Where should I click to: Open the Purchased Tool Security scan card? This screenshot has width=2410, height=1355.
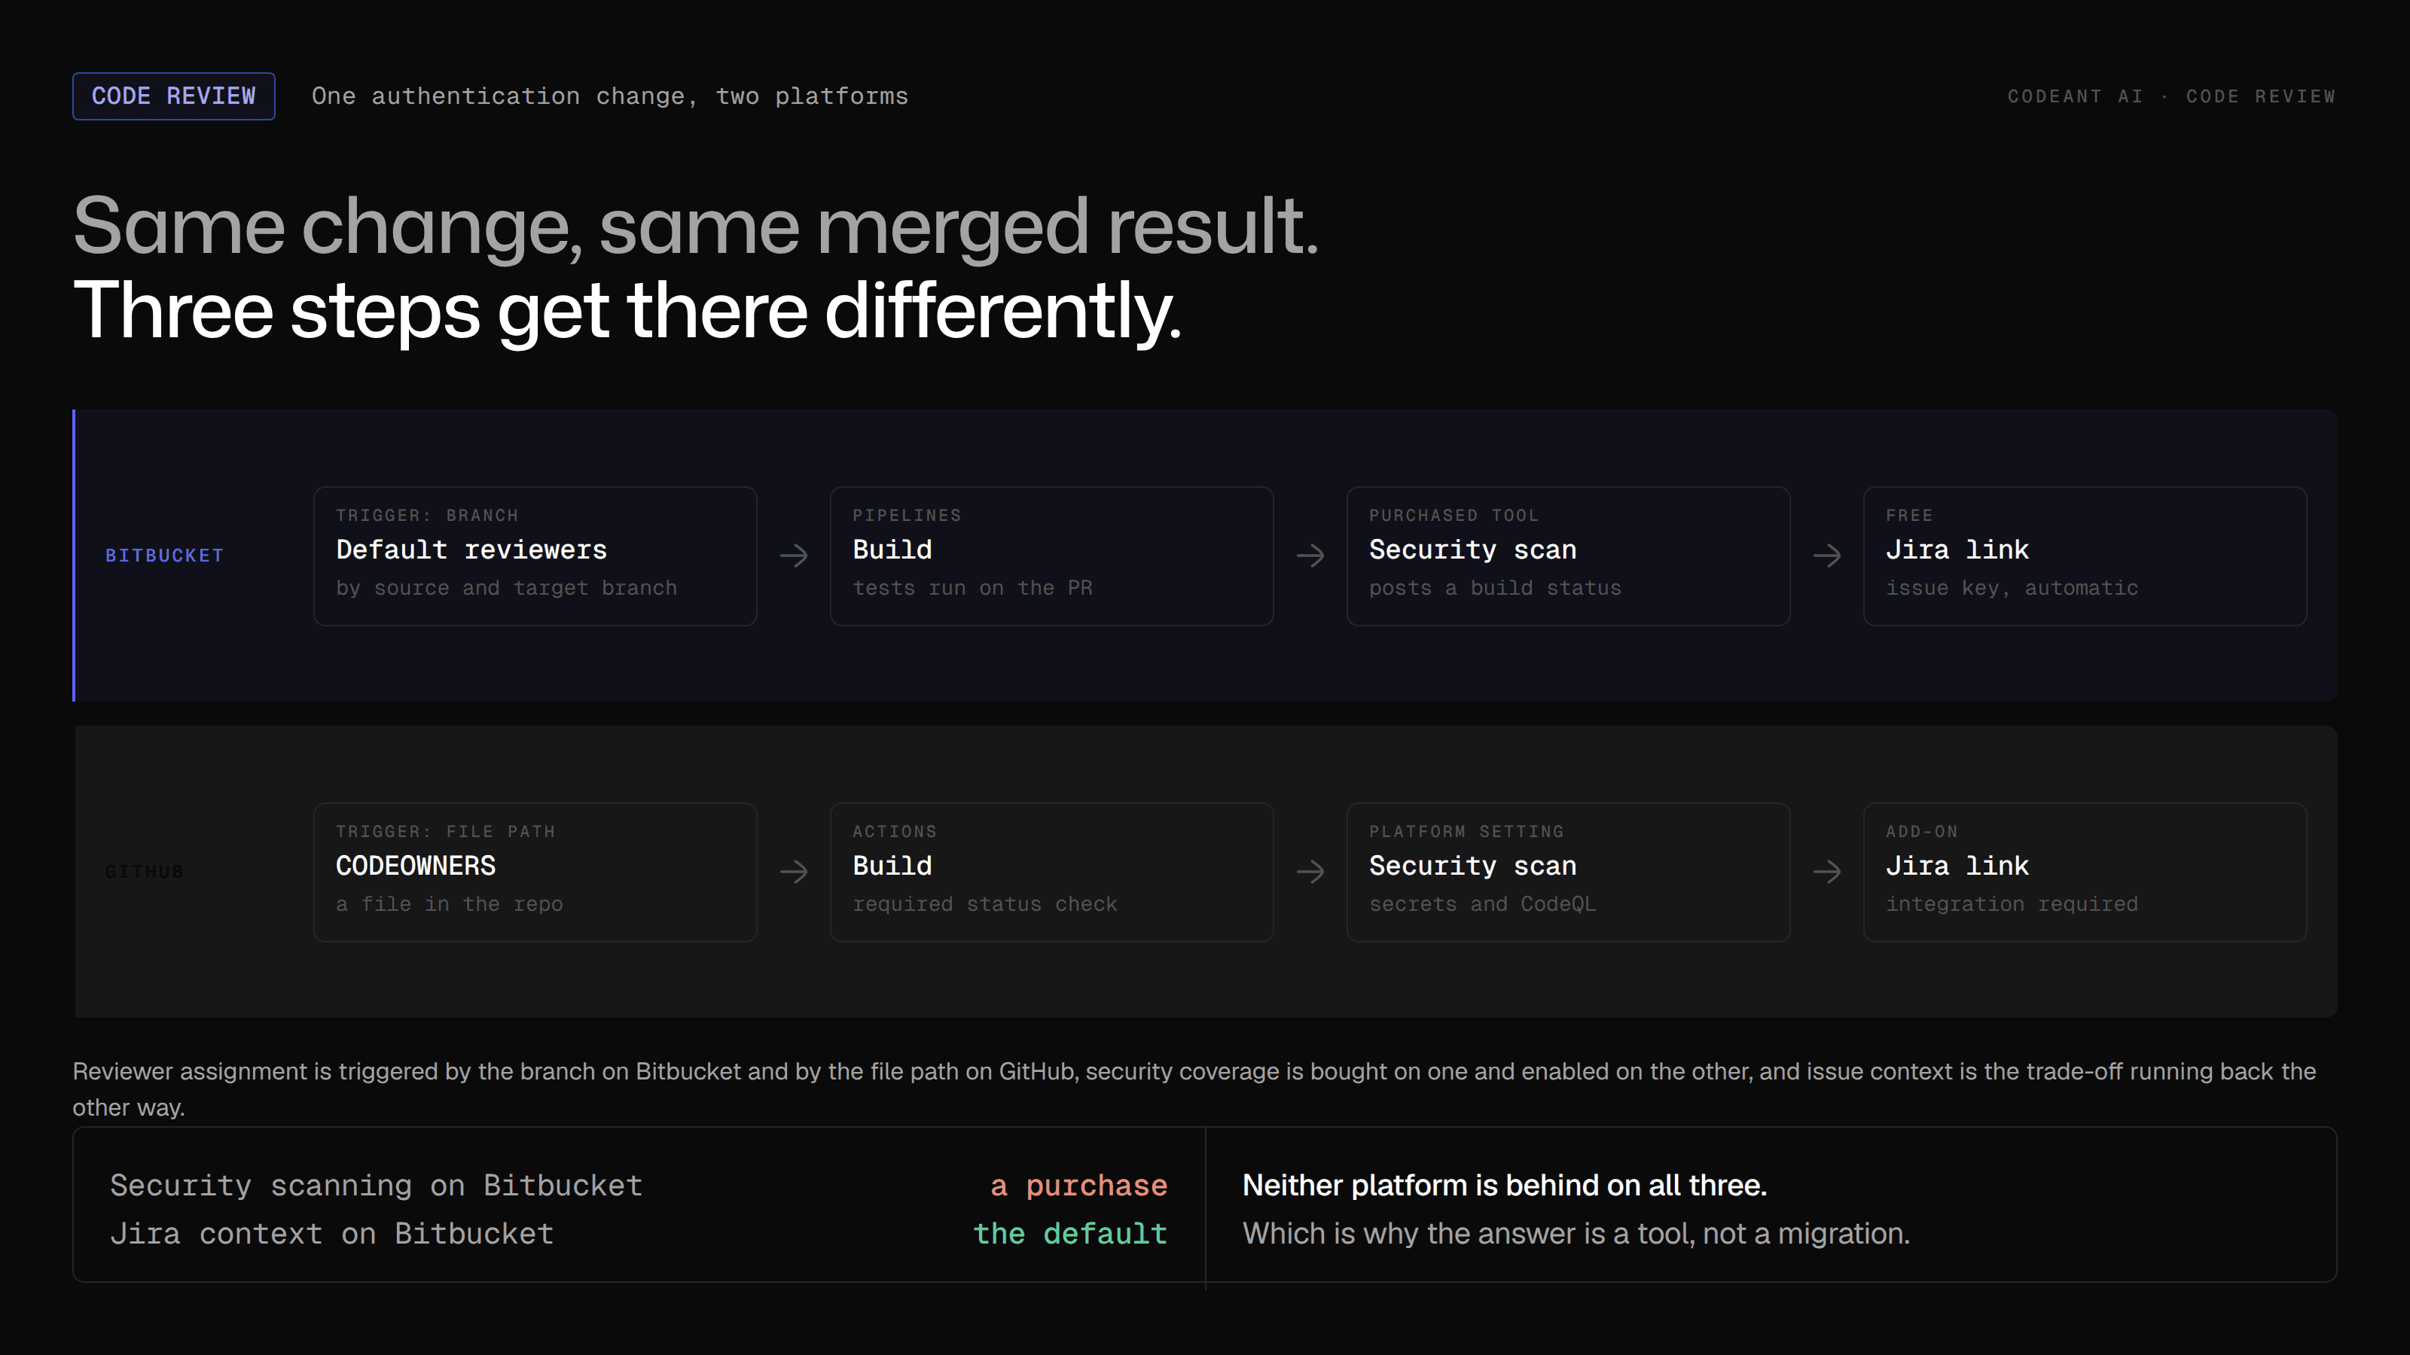pyautogui.click(x=1568, y=556)
